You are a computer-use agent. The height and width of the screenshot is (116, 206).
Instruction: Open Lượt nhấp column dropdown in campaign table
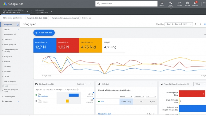point(143,97)
